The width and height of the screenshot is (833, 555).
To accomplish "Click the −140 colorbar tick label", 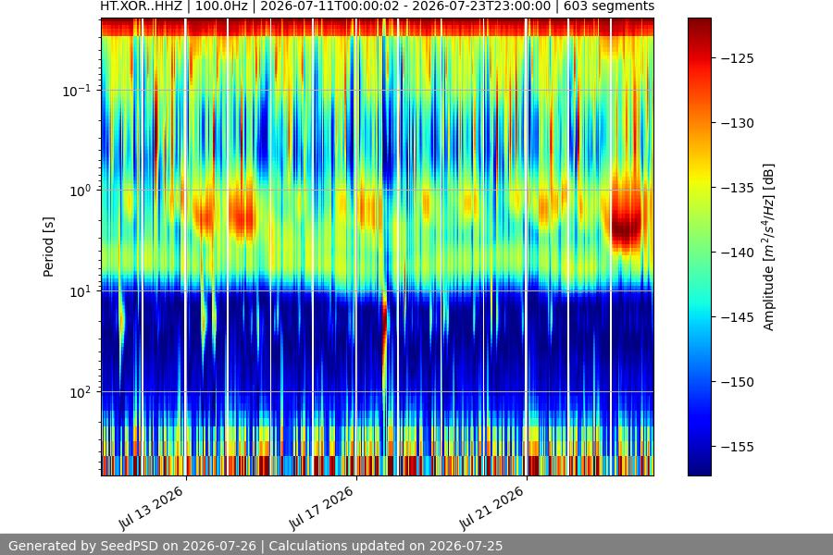I will click(738, 253).
